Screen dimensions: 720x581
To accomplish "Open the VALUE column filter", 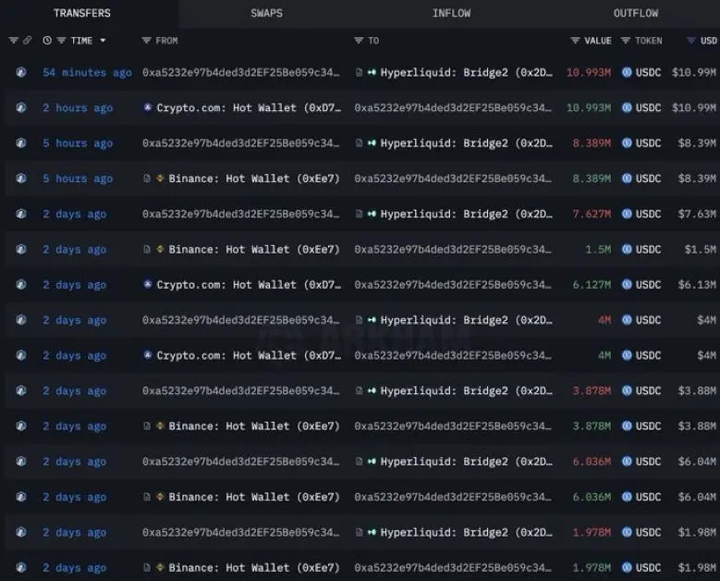I will [x=575, y=41].
